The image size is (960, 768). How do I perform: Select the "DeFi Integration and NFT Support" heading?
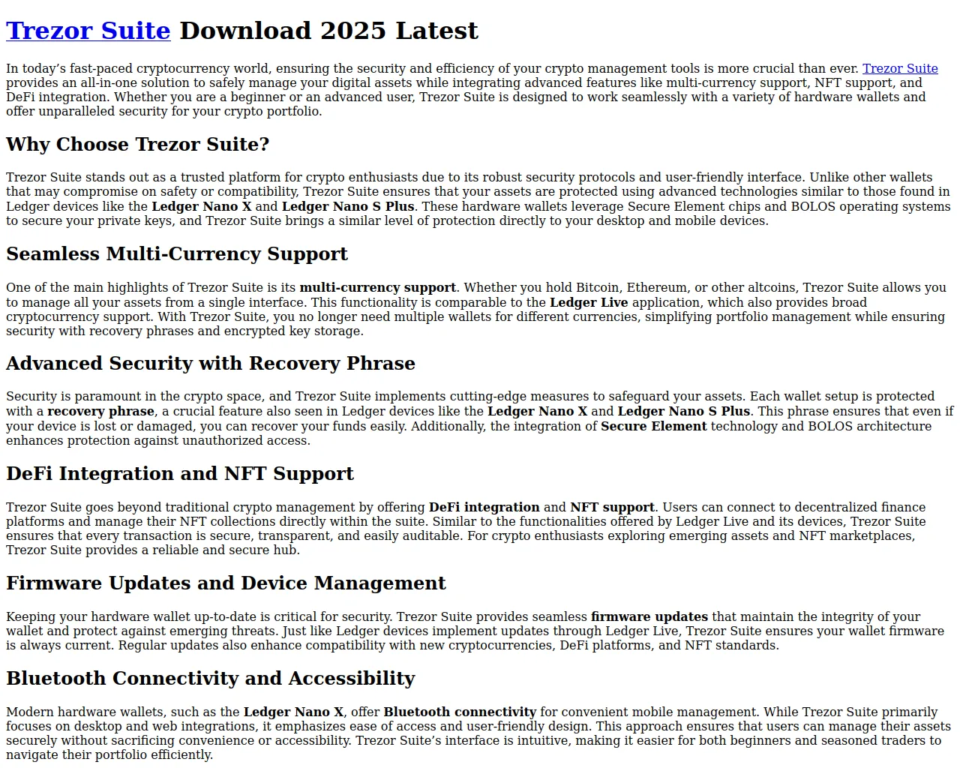[180, 473]
